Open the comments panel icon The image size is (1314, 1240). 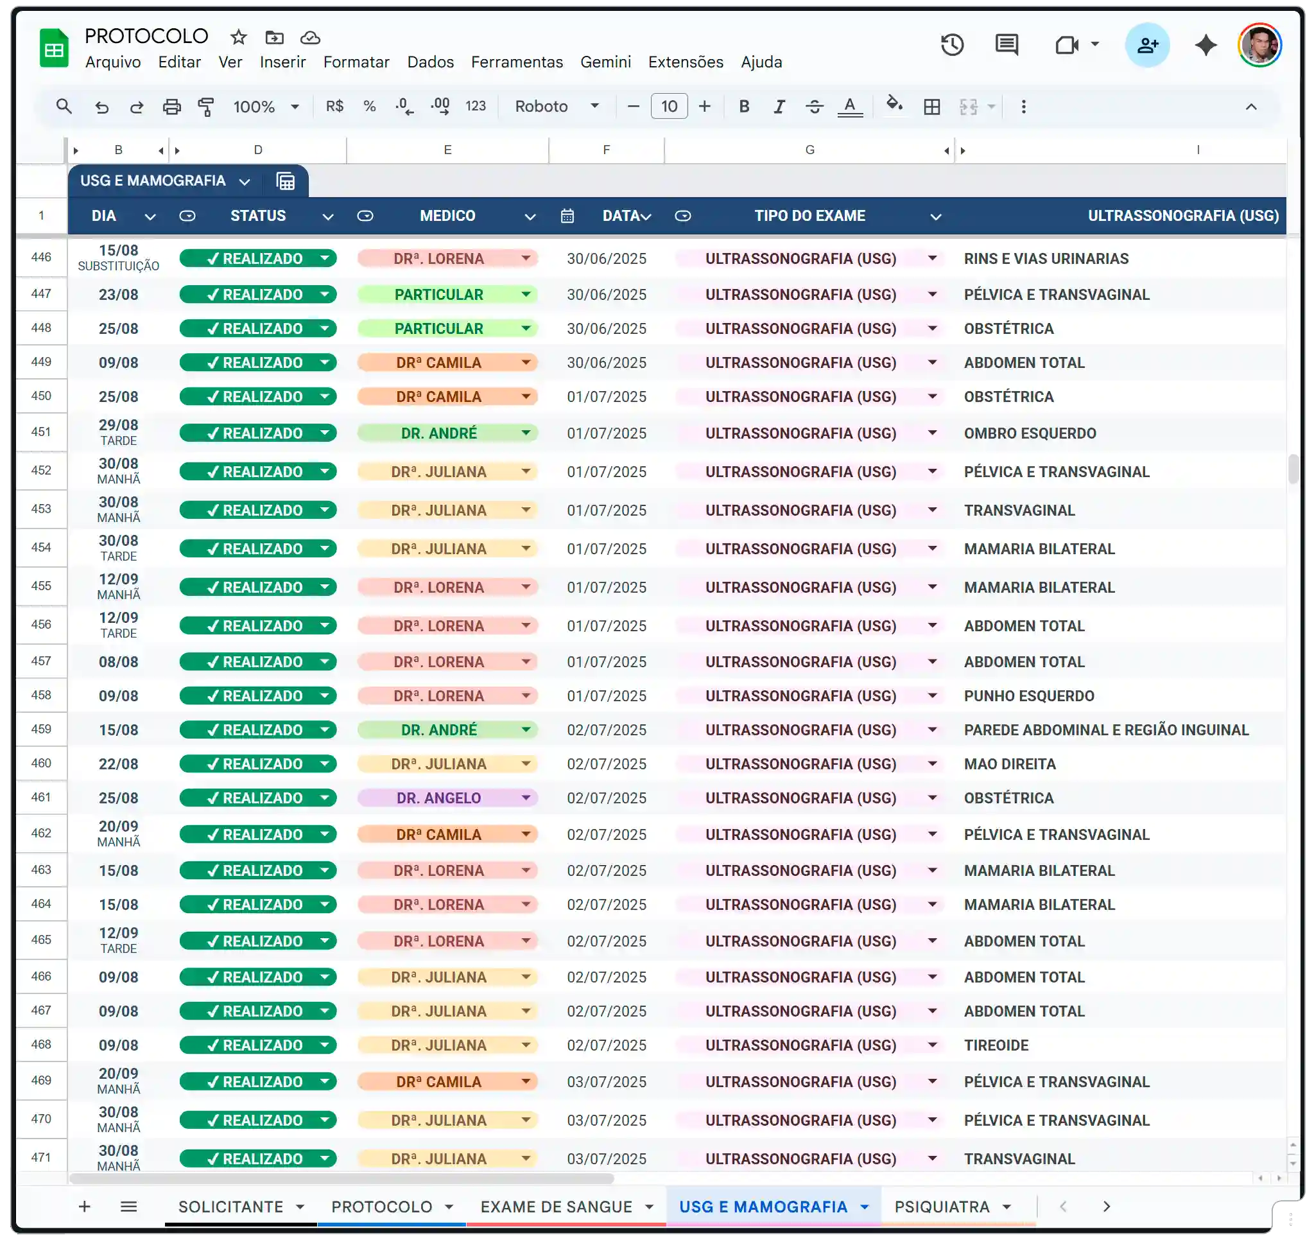[x=1006, y=45]
